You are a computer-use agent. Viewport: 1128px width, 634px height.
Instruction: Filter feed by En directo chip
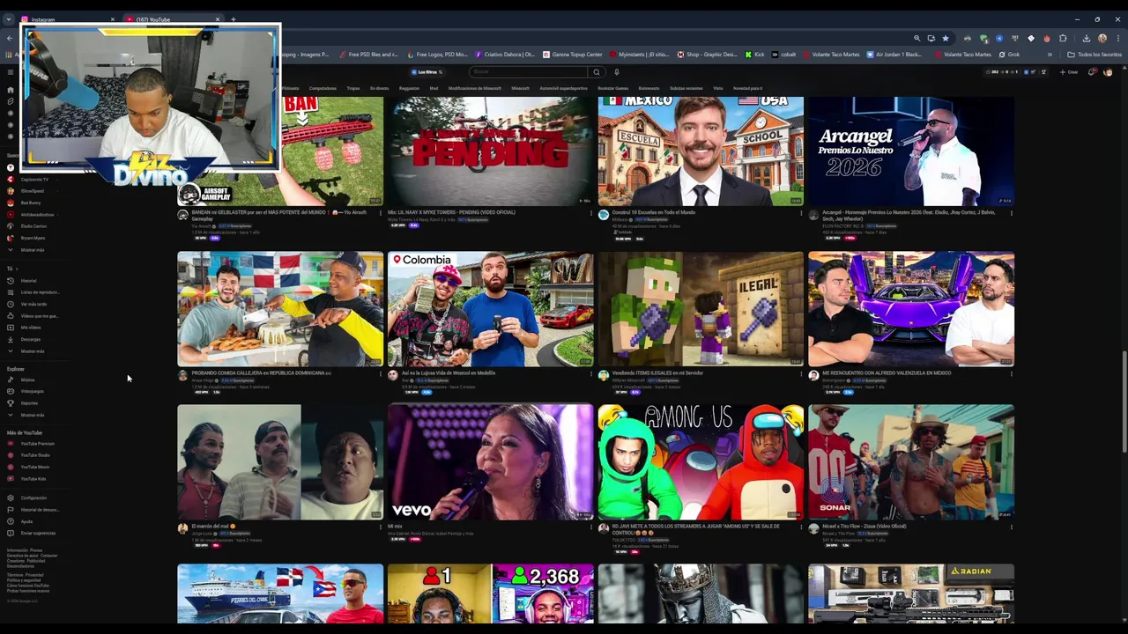[x=379, y=88]
